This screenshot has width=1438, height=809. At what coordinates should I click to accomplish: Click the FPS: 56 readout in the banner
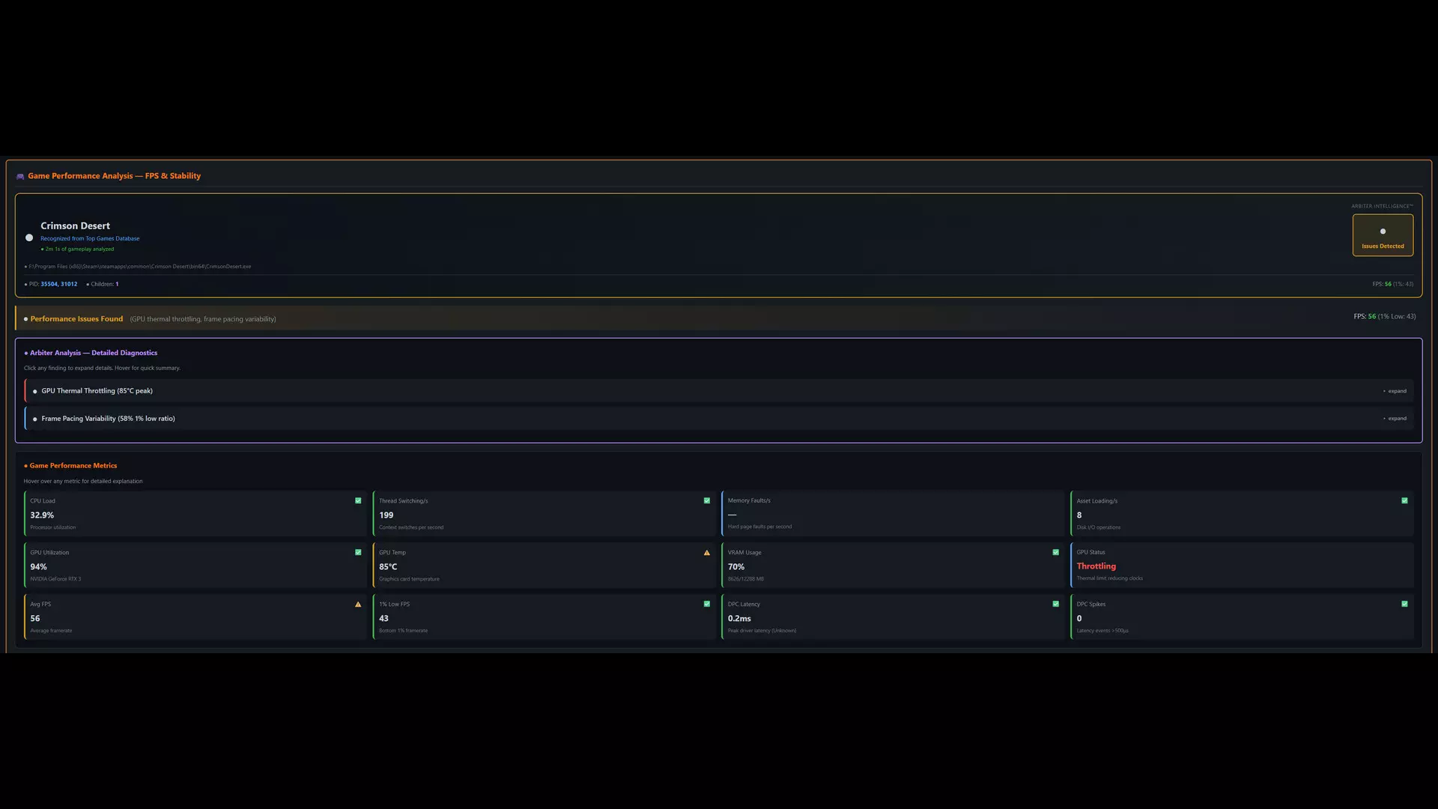tap(1384, 316)
